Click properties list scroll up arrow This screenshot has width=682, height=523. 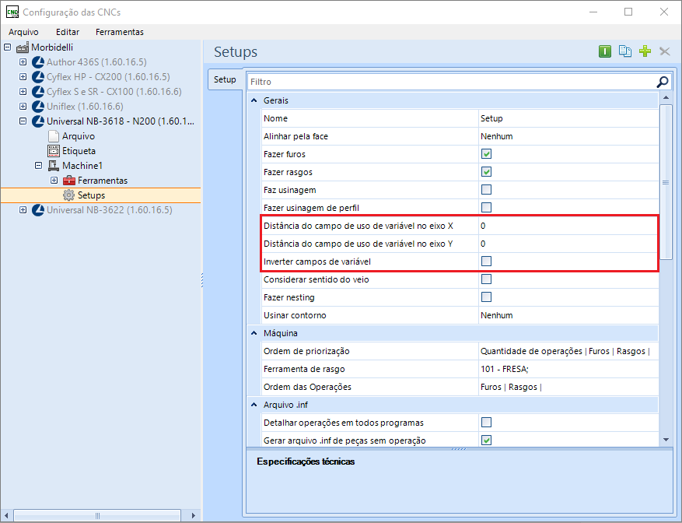click(666, 97)
